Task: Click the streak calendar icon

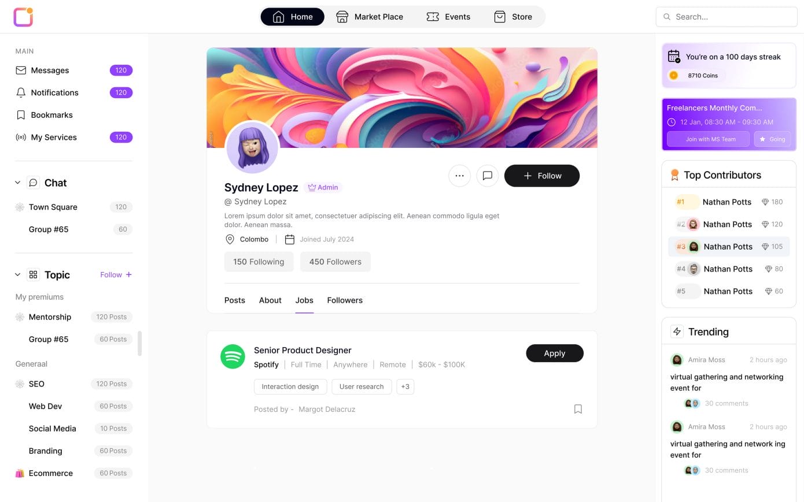Action: click(x=674, y=57)
